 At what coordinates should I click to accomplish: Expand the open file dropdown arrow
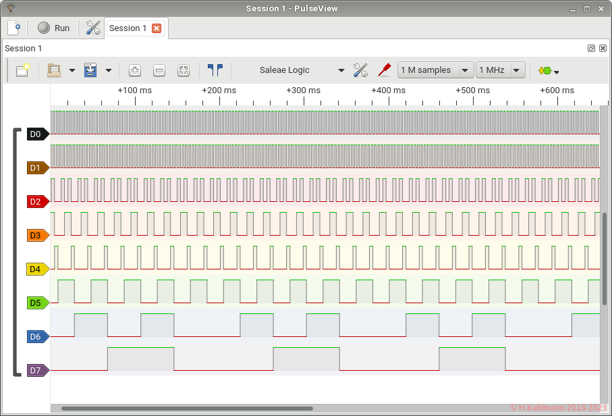72,70
